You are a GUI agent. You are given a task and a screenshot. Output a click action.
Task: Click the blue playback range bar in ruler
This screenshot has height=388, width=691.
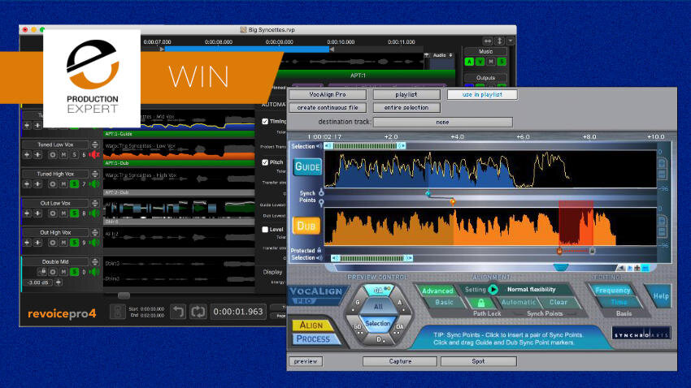pyautogui.click(x=247, y=50)
